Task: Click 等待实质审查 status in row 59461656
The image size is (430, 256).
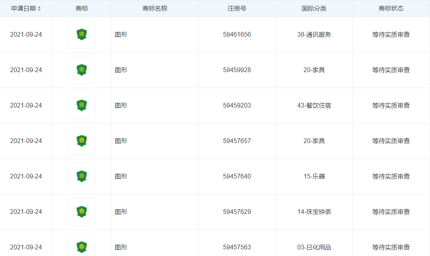Action: tap(391, 35)
